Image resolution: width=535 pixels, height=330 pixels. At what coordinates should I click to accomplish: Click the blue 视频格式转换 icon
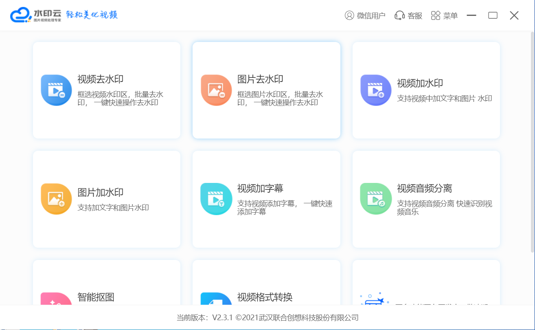[216, 299]
